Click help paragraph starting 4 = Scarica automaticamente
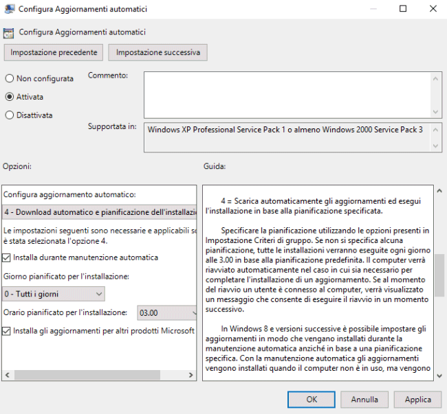 pyautogui.click(x=313, y=206)
